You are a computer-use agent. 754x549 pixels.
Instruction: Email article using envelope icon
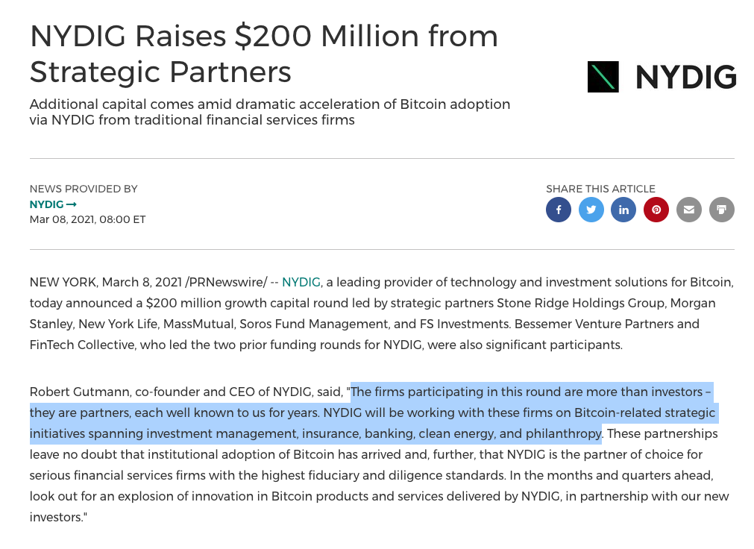click(689, 210)
